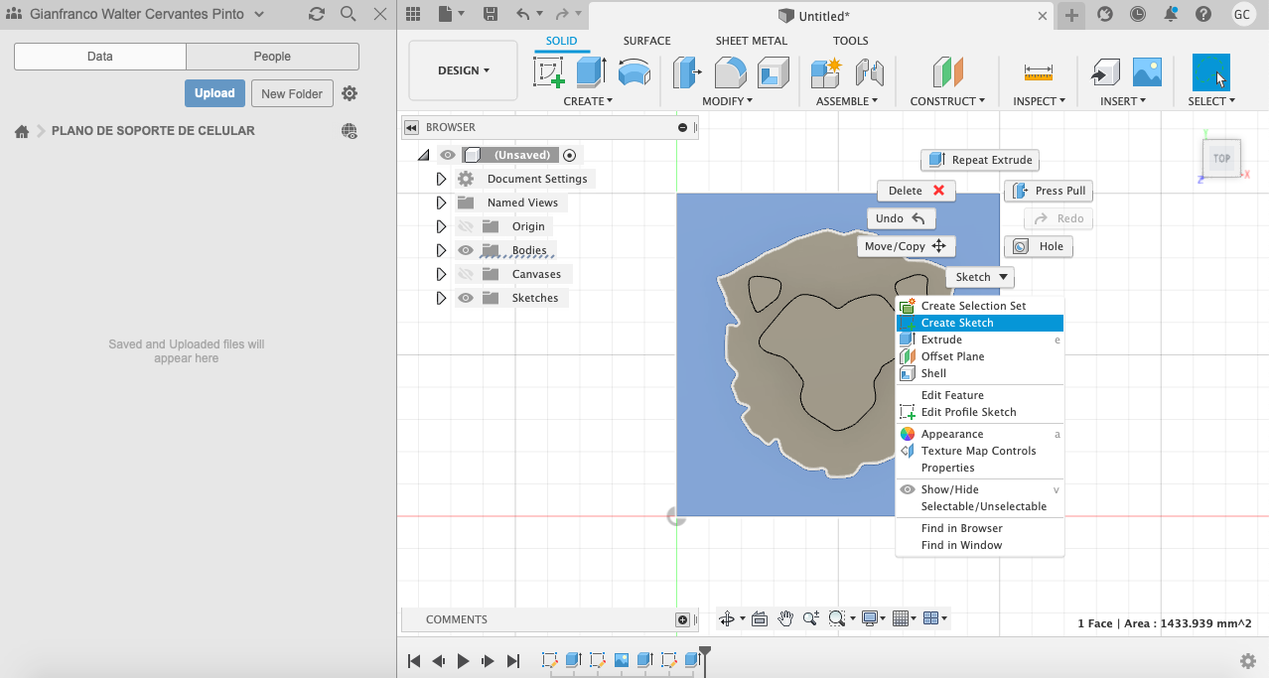
Task: Open the Job Status clock icon
Action: 1138,14
